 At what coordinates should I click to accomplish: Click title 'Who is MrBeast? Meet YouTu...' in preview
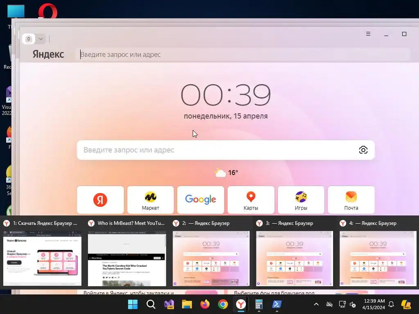coord(131,223)
